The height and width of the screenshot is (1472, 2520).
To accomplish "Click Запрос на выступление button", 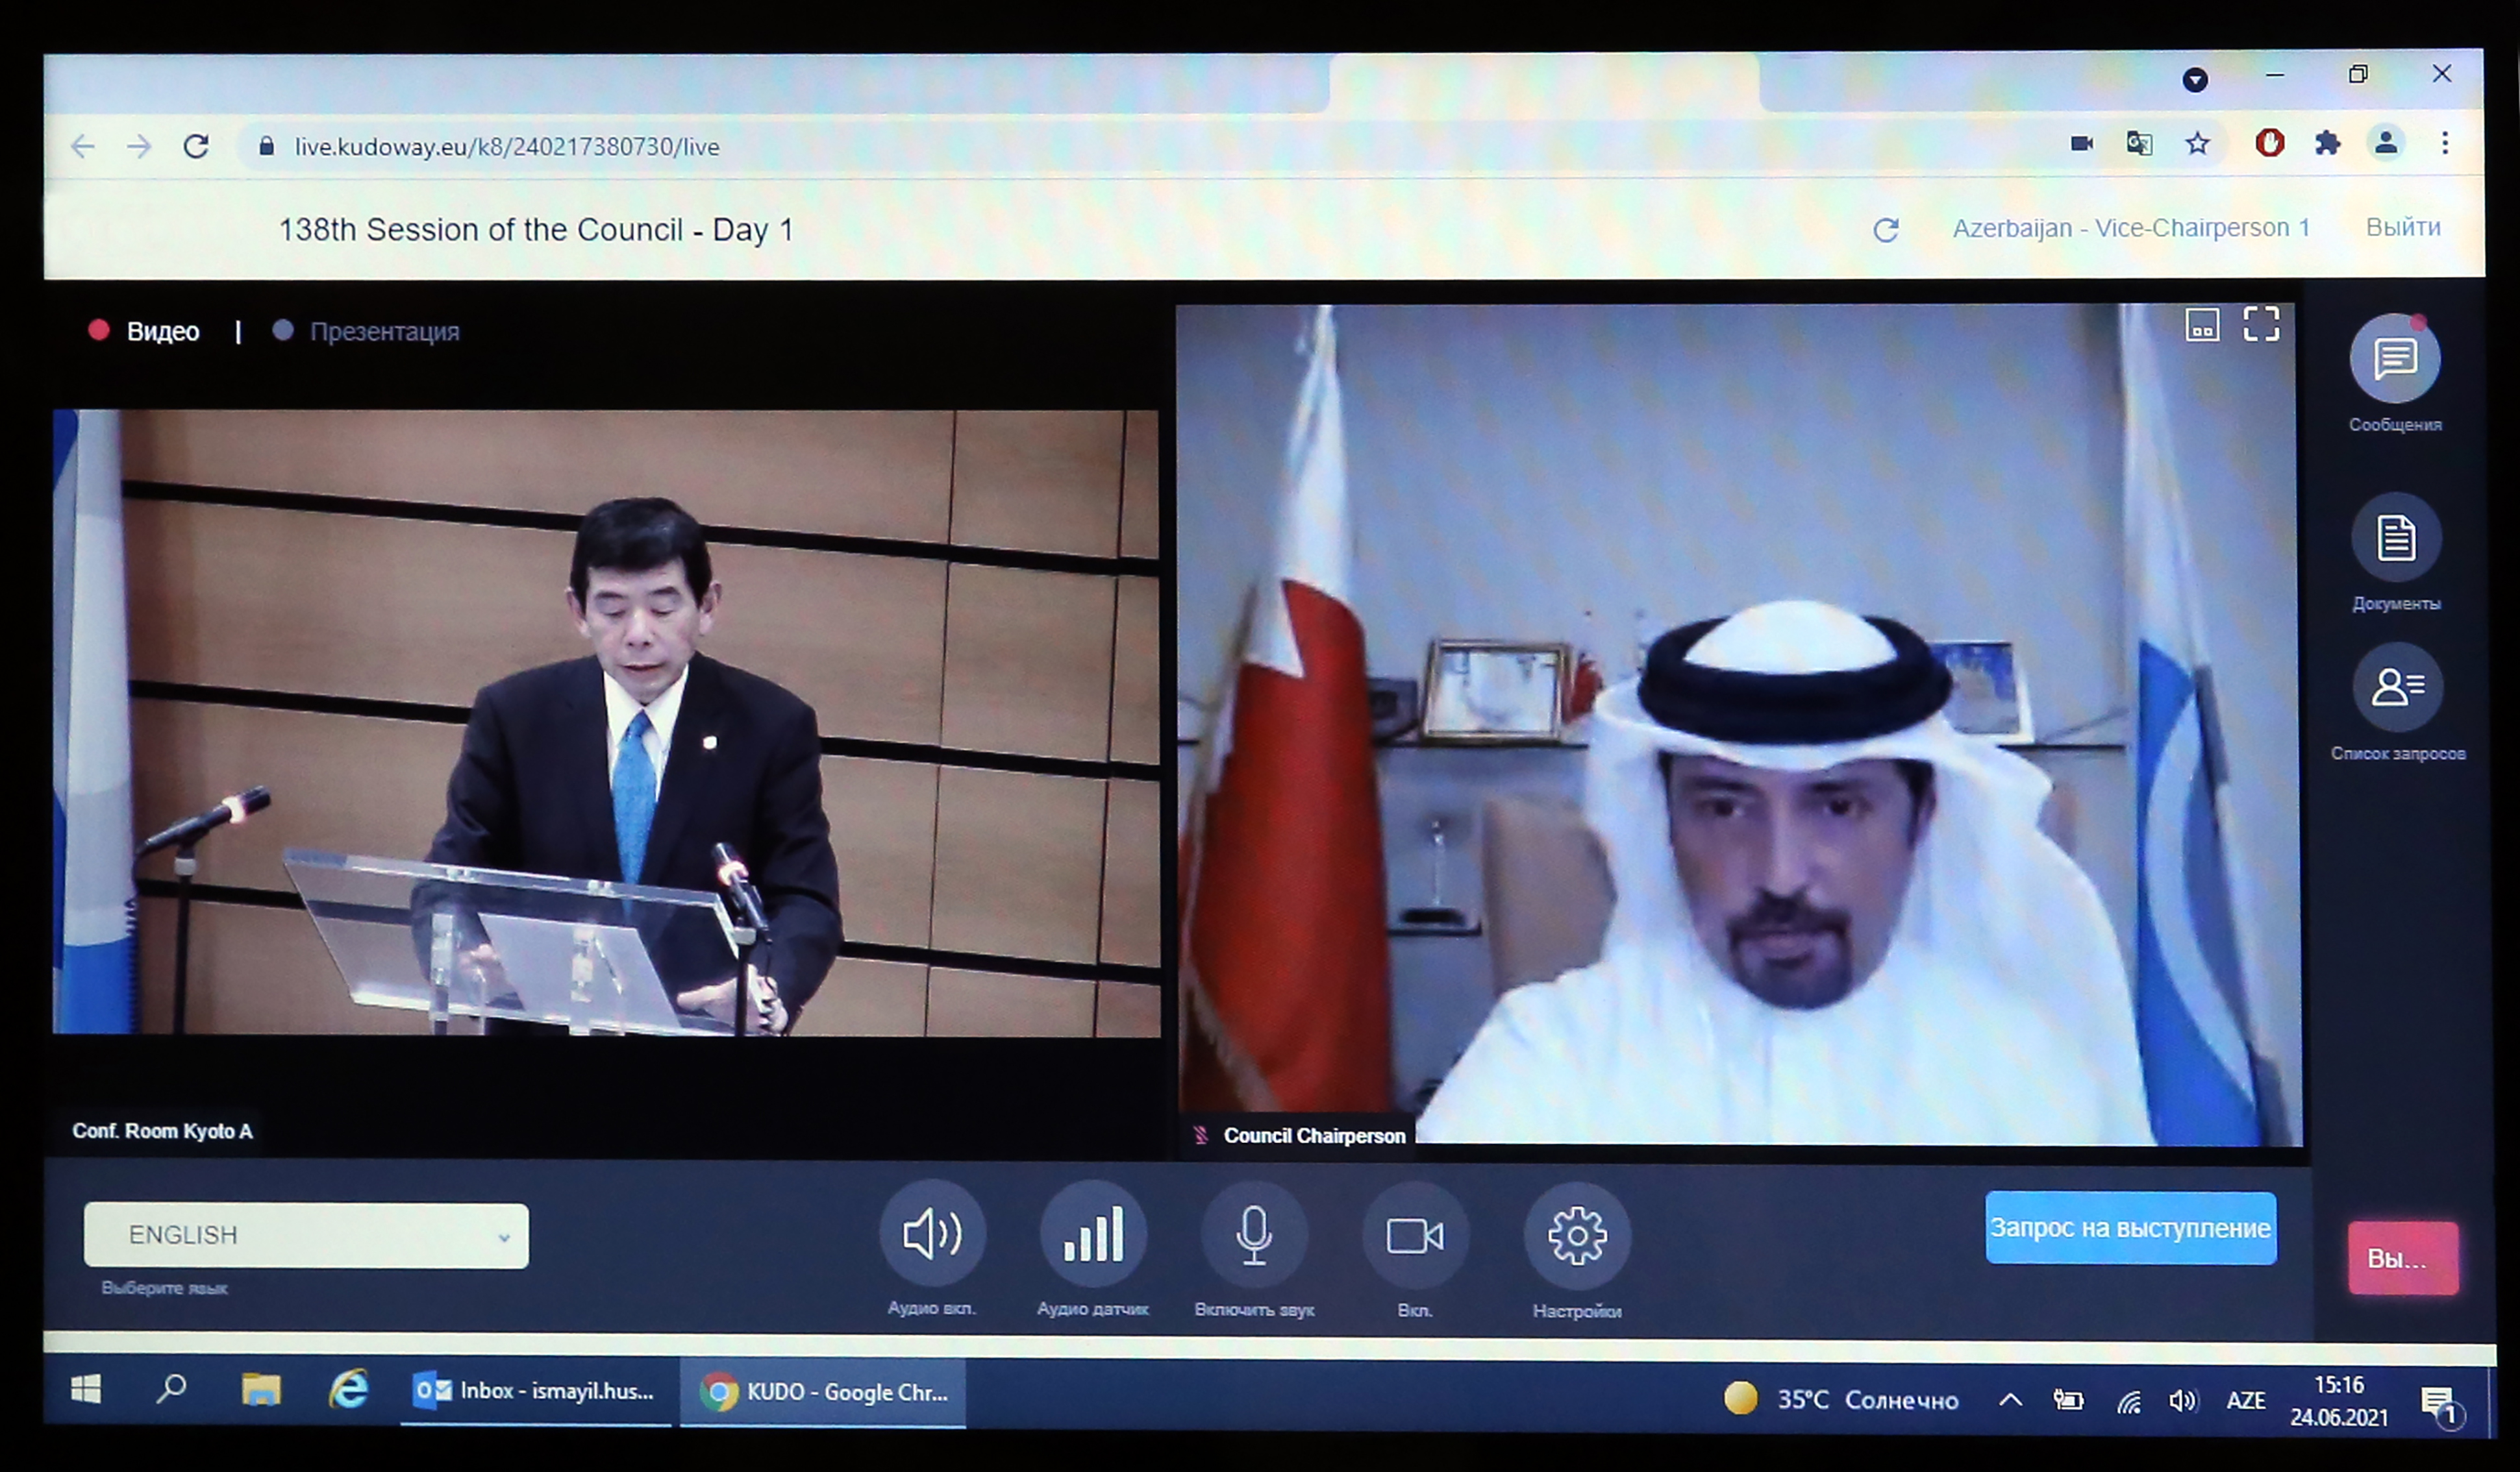I will coord(2131,1227).
